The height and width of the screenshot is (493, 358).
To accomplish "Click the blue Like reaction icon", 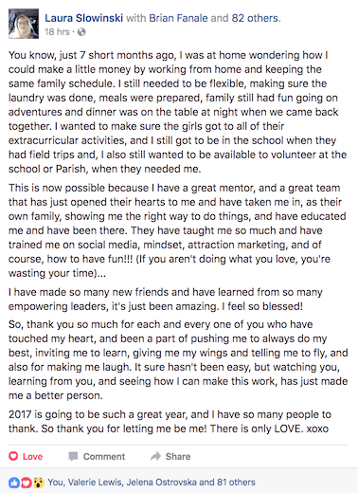I will 14,483.
